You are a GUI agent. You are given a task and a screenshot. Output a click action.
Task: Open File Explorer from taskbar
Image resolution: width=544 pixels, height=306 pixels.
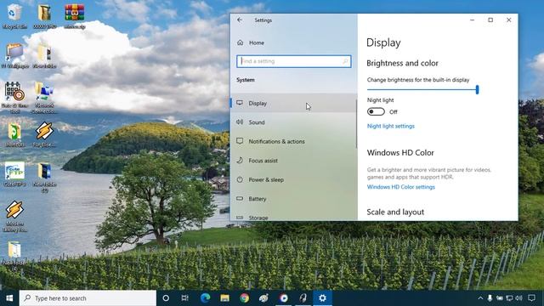click(224, 298)
